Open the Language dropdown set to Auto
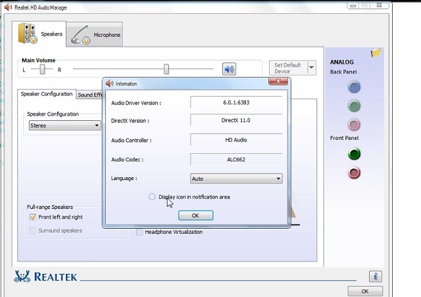The width and height of the screenshot is (421, 297). click(x=236, y=179)
